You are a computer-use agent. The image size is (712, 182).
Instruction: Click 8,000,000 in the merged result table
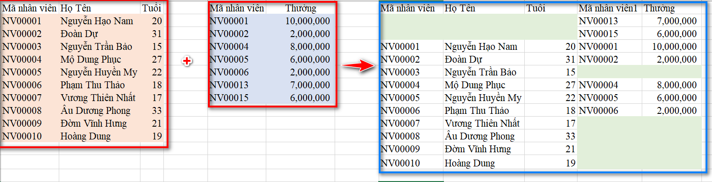click(x=677, y=85)
